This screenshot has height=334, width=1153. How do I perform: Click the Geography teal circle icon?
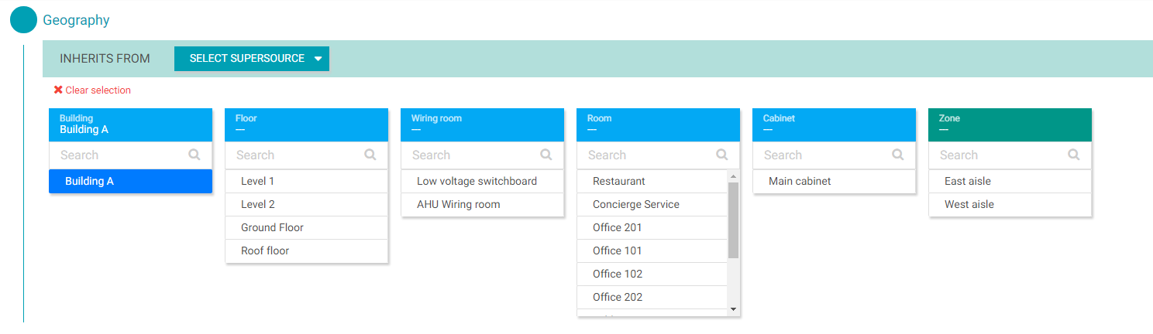(x=23, y=20)
